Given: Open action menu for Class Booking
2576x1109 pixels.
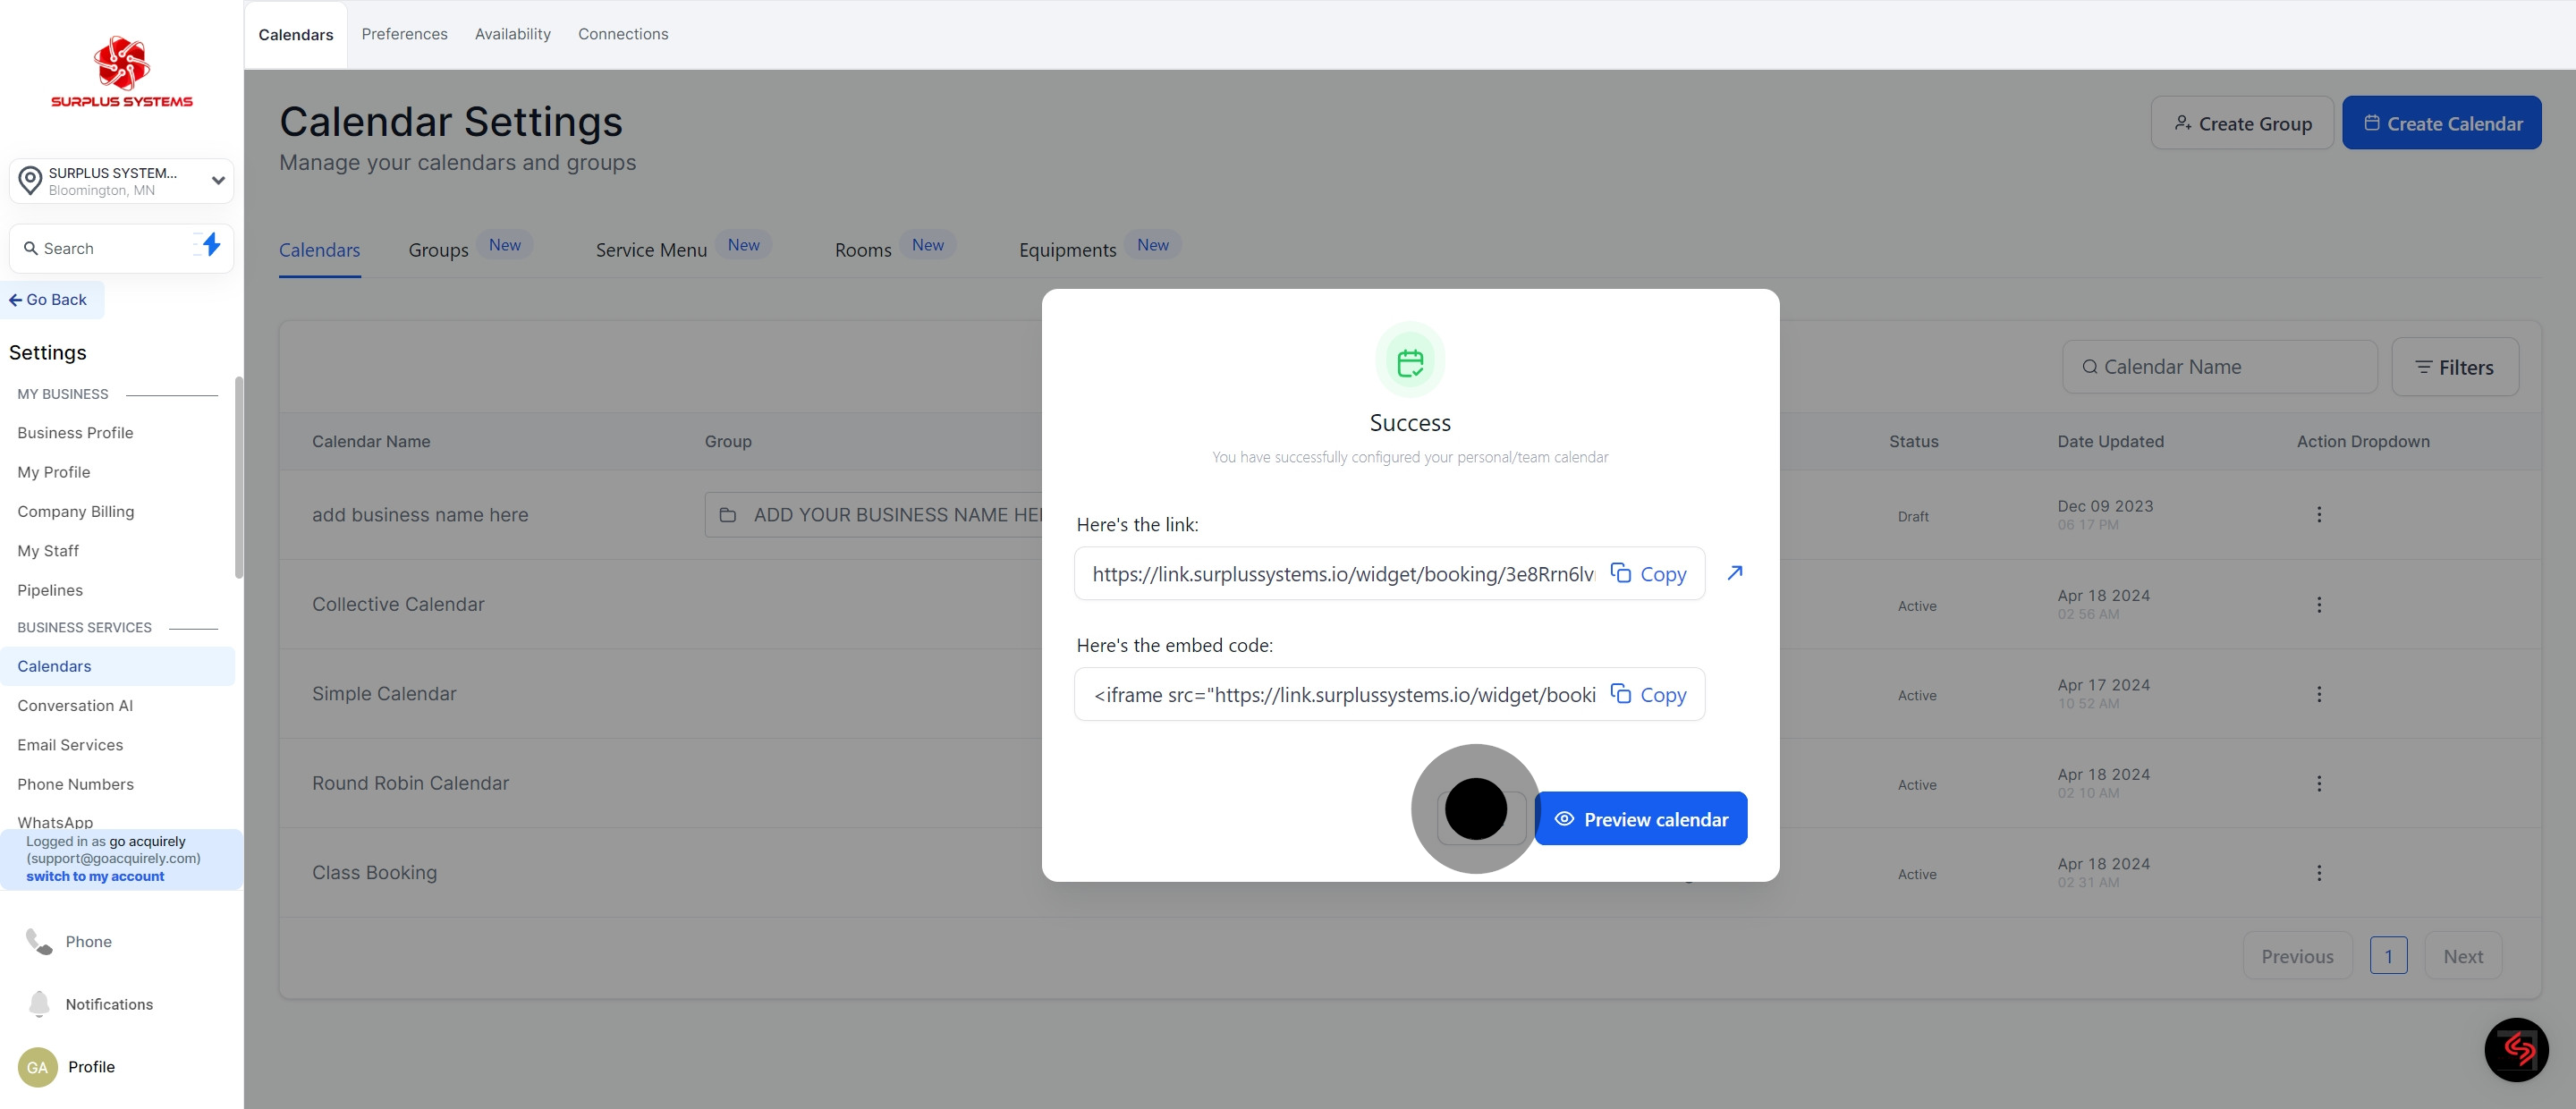Looking at the screenshot, I should [x=2319, y=873].
